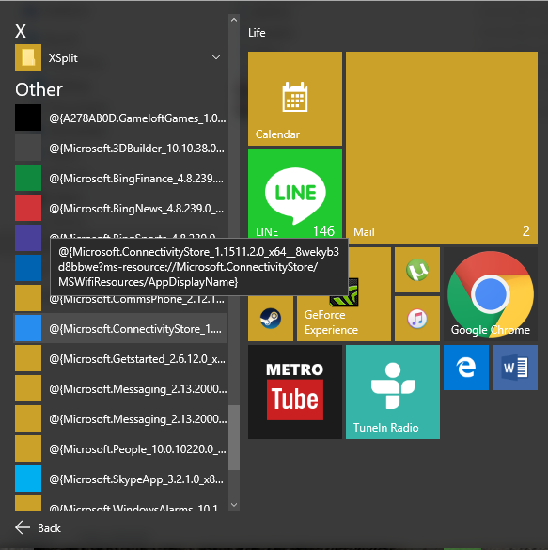Viewport: 548px width, 550px height.
Task: Open the GeForce Experience tile
Action: pos(344,319)
